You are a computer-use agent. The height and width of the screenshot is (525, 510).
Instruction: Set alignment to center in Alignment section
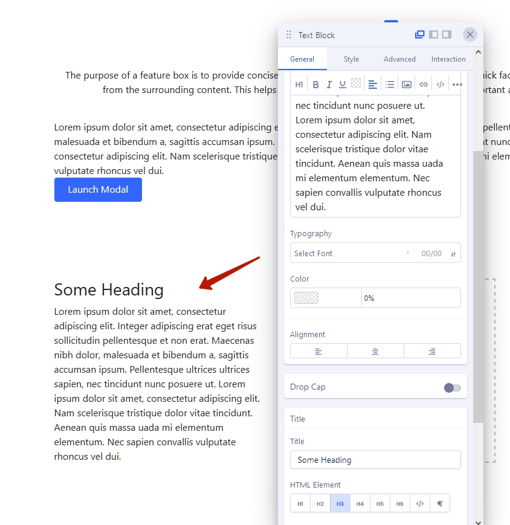(375, 351)
